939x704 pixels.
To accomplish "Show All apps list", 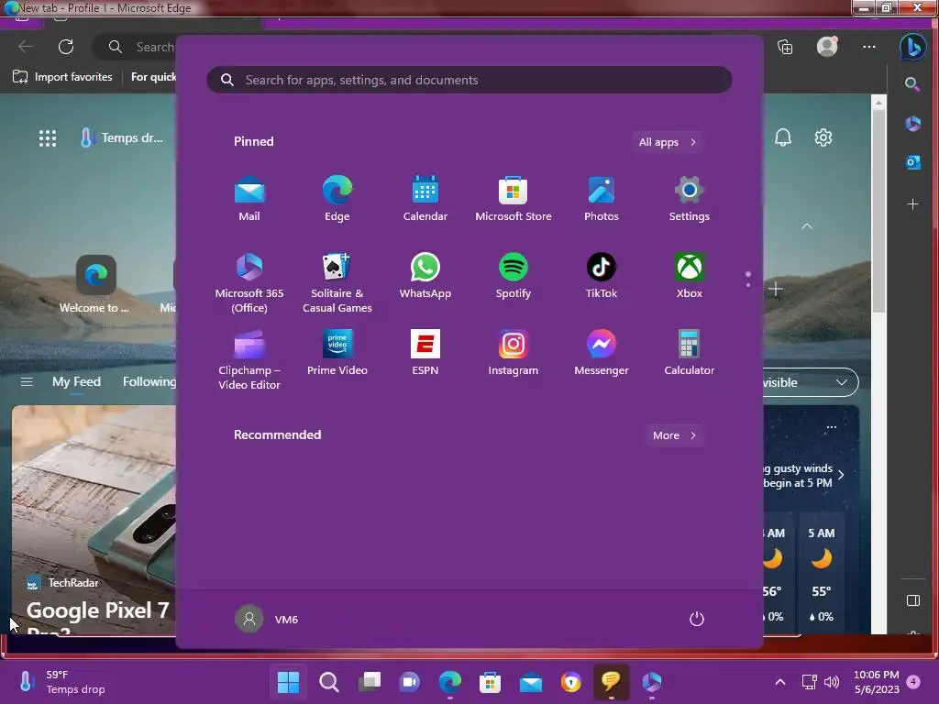I will [x=668, y=142].
